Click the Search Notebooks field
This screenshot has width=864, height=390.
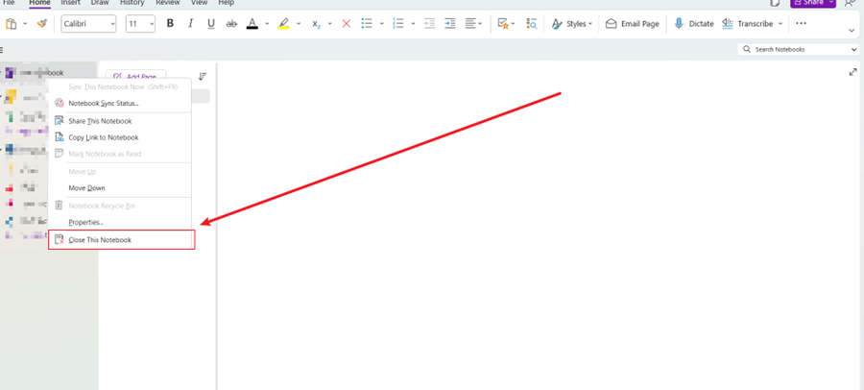point(794,49)
